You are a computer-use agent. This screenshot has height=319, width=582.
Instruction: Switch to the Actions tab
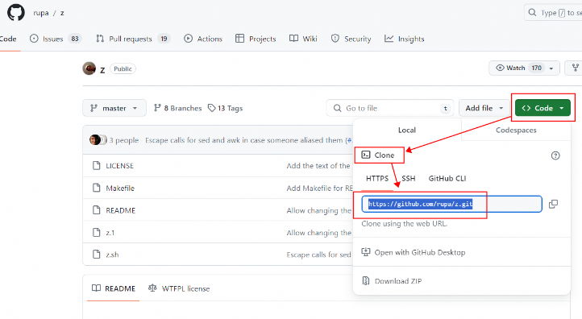[203, 39]
